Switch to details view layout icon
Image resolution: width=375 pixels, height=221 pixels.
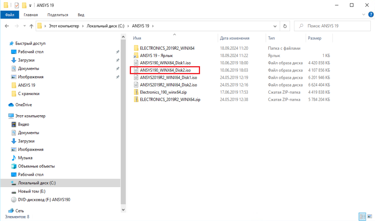[x=362, y=217]
